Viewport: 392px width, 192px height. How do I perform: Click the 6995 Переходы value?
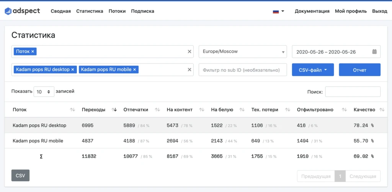click(88, 125)
